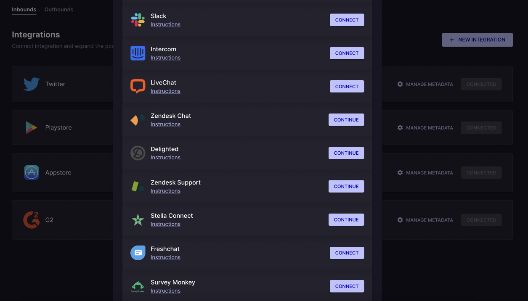Screen dimensions: 528x301
Task: Open the Instructions link under Freshchat
Action: 165,257
